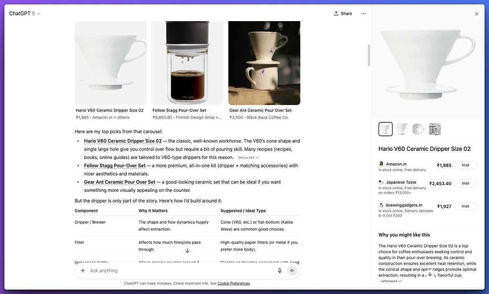
Task: Click the plus attach icon in the message box
Action: [x=83, y=270]
